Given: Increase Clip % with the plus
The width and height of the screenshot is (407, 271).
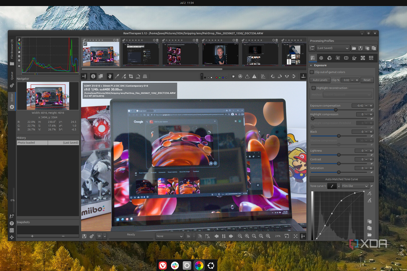Looking at the screenshot, I should (x=357, y=80).
